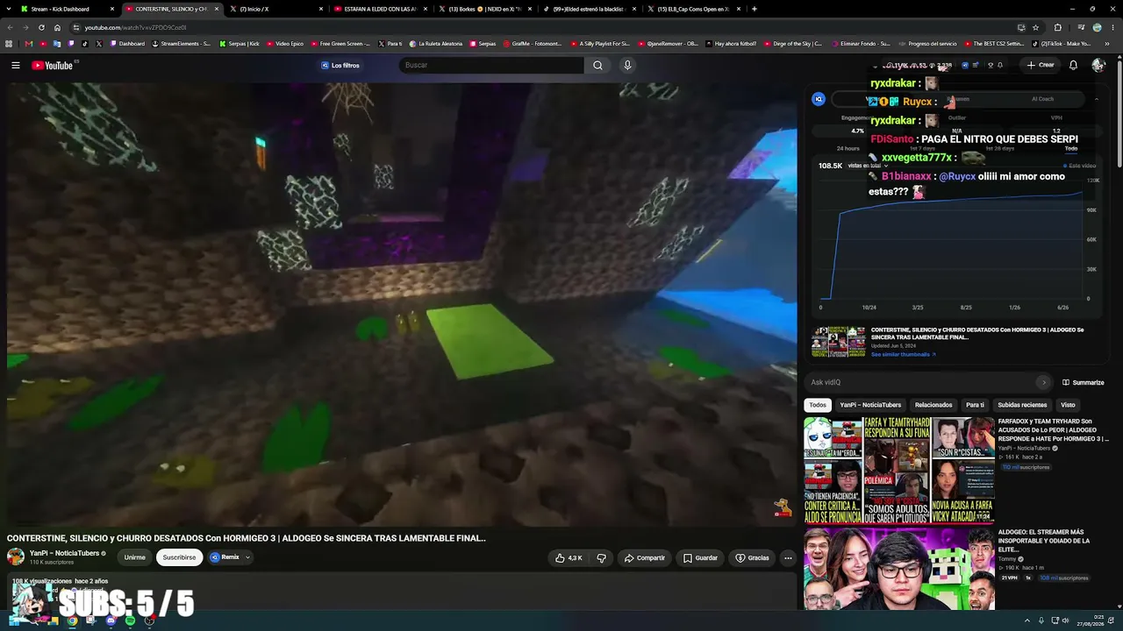Select the Todos filter chip

coord(818,405)
